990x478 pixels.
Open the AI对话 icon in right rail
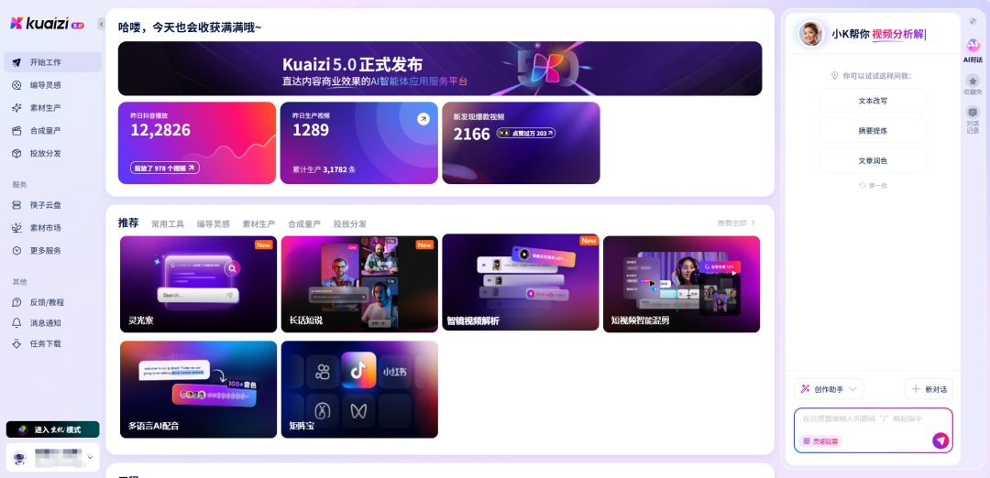[x=973, y=46]
